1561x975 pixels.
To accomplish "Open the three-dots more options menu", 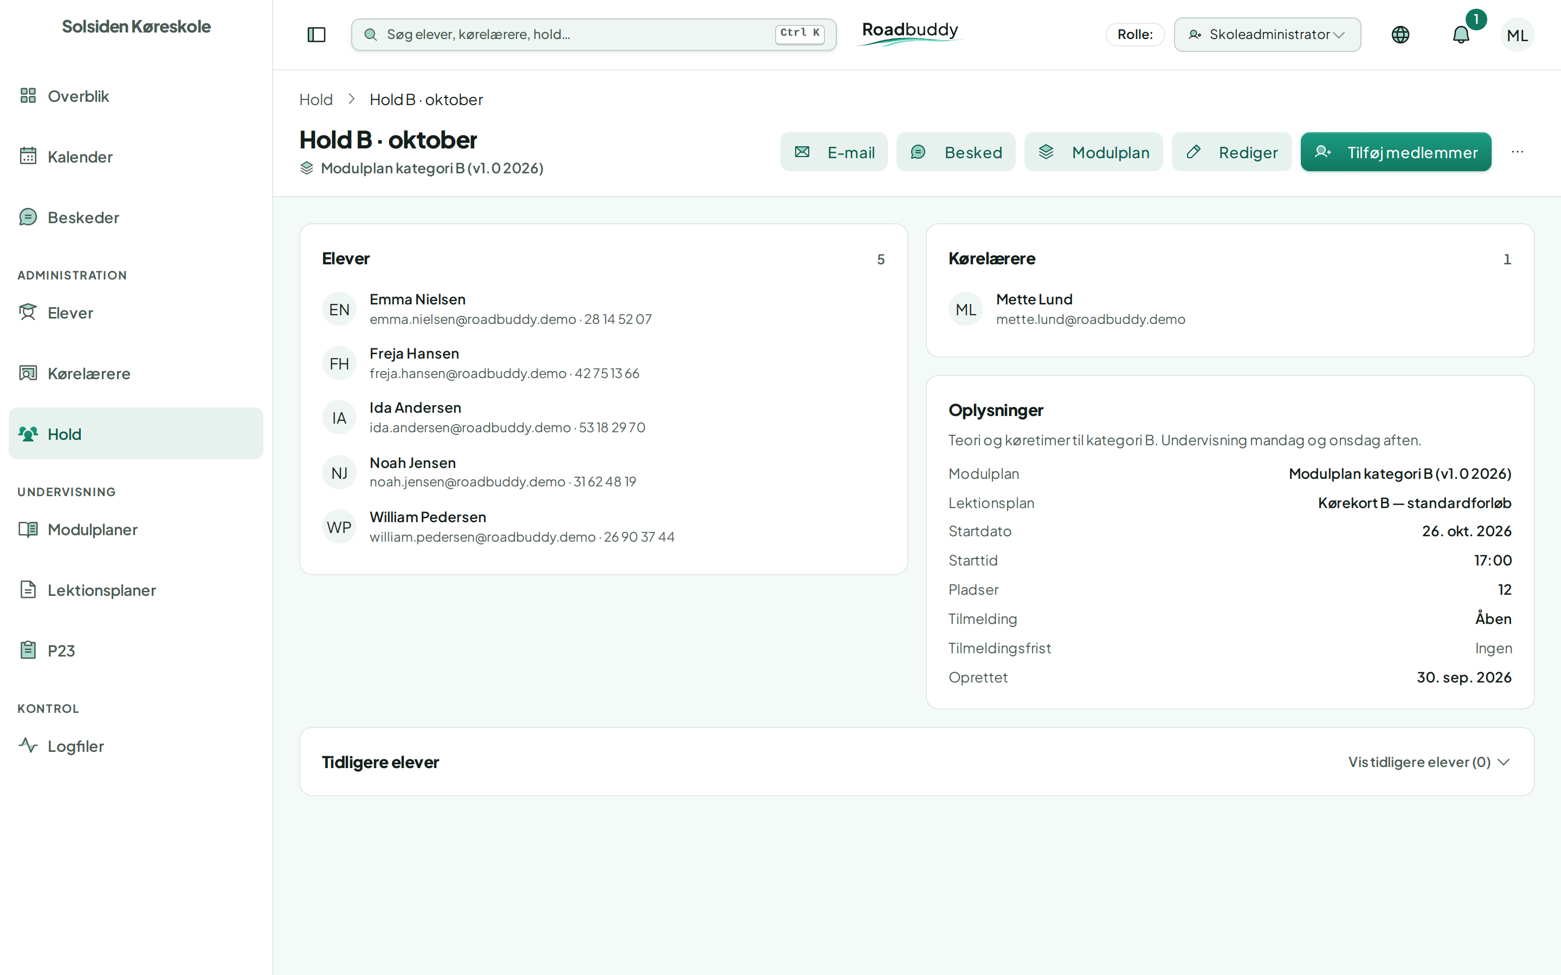I will 1517,152.
